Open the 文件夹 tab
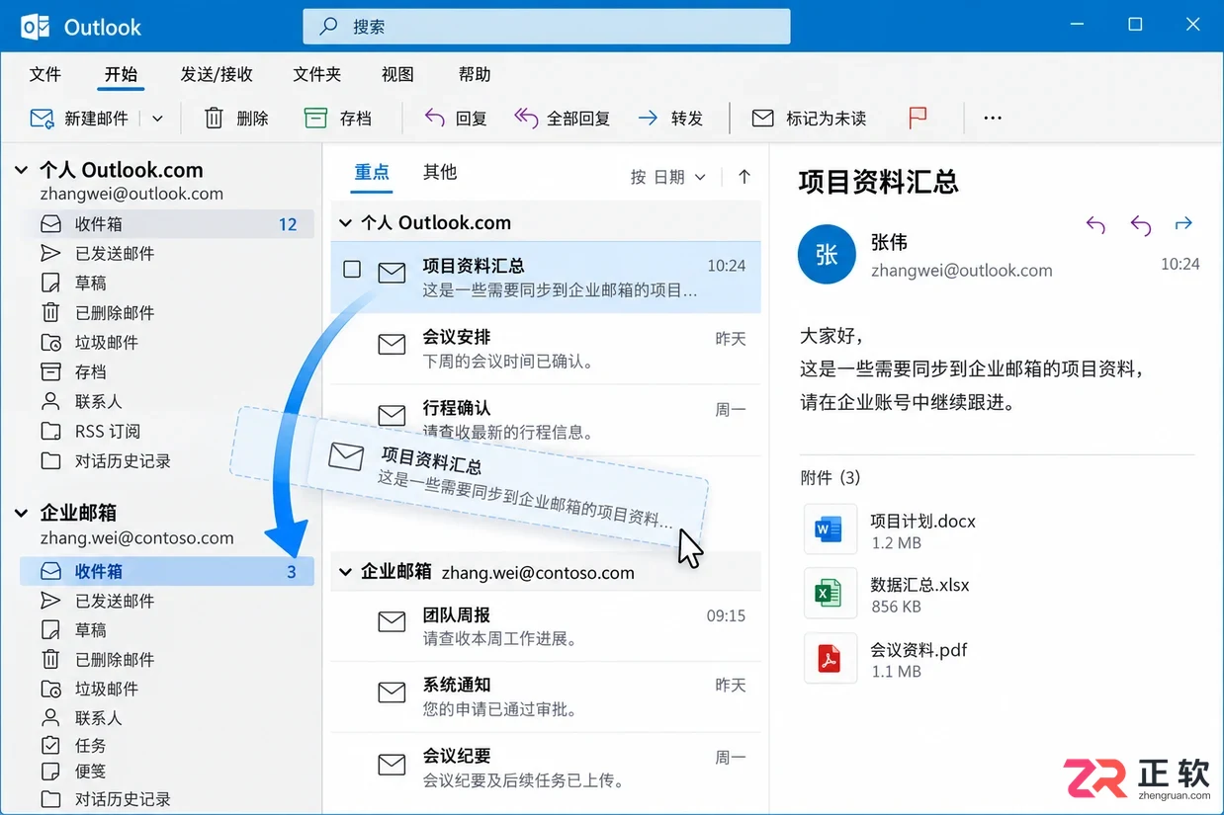 [316, 74]
